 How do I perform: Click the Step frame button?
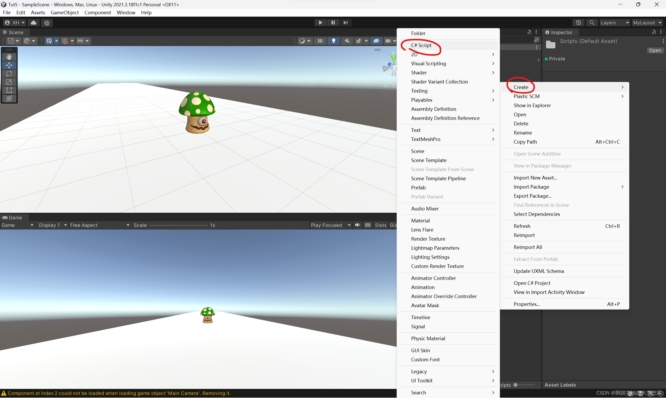click(x=346, y=23)
